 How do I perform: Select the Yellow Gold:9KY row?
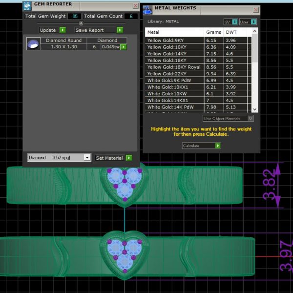click(198, 41)
